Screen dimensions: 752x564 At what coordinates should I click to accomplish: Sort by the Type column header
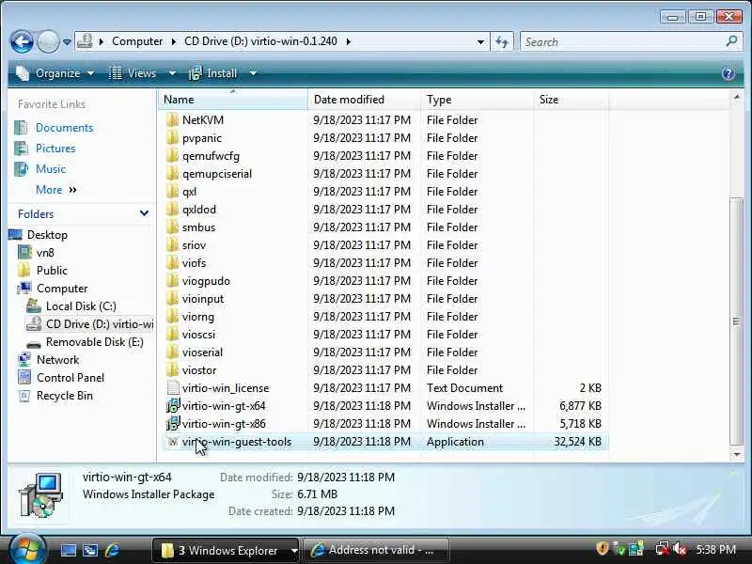coord(478,100)
